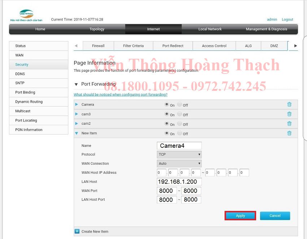The height and width of the screenshot is (239, 307).
Task: Open the WAN Connection dropdown
Action: 179,163
